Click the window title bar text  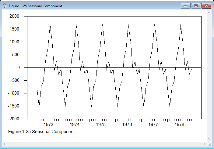click(35, 6)
